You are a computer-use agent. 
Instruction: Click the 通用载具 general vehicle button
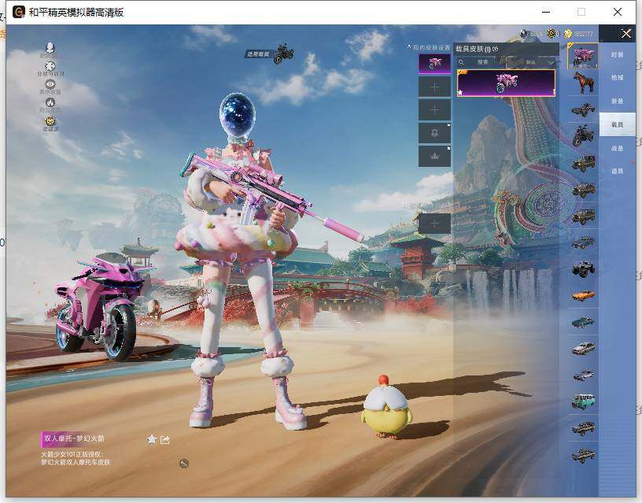click(270, 54)
